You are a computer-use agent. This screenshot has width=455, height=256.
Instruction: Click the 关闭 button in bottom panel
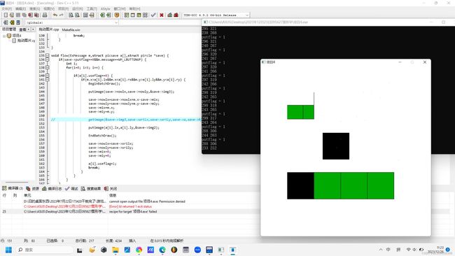point(111,188)
